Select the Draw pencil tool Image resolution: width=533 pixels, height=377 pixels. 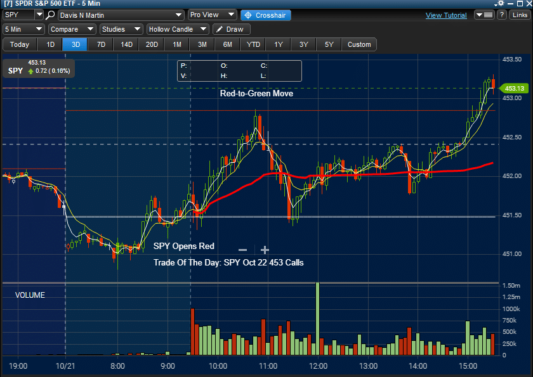[x=232, y=29]
